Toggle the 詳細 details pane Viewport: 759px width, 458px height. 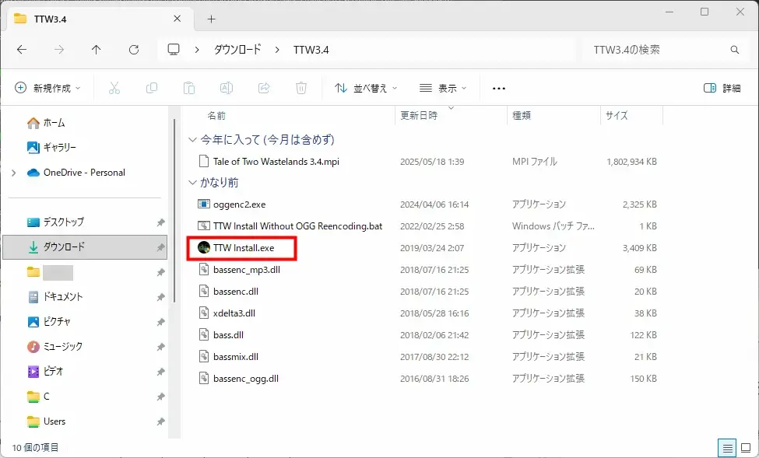pyautogui.click(x=722, y=88)
